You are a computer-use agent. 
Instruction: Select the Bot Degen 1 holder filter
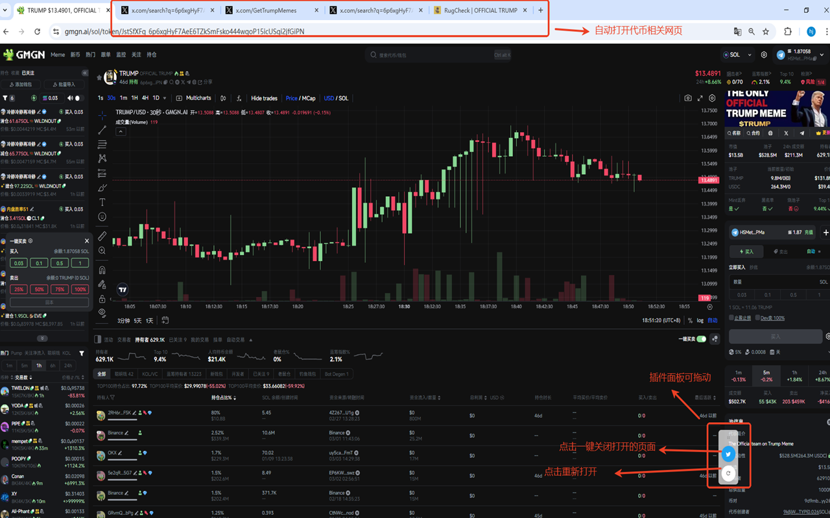pos(337,374)
